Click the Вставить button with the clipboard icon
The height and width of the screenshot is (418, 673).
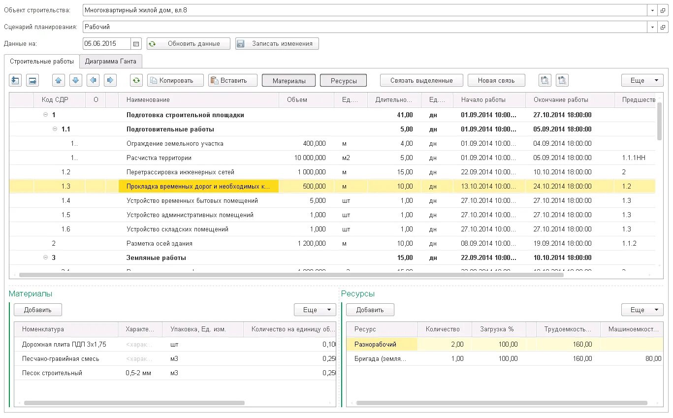pyautogui.click(x=233, y=80)
